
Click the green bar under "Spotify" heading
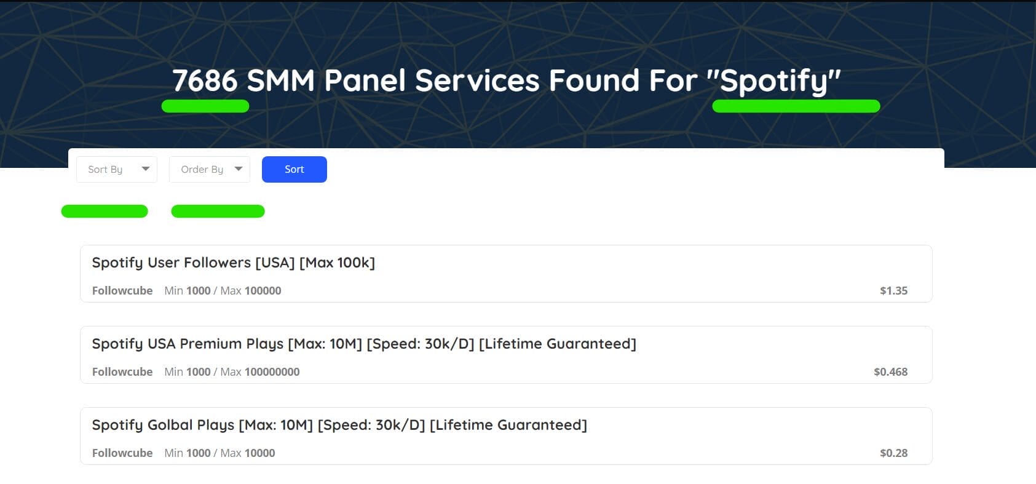click(x=796, y=106)
